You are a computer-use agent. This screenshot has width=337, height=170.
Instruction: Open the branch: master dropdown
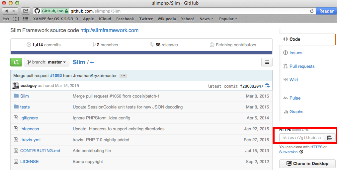coord(46,62)
